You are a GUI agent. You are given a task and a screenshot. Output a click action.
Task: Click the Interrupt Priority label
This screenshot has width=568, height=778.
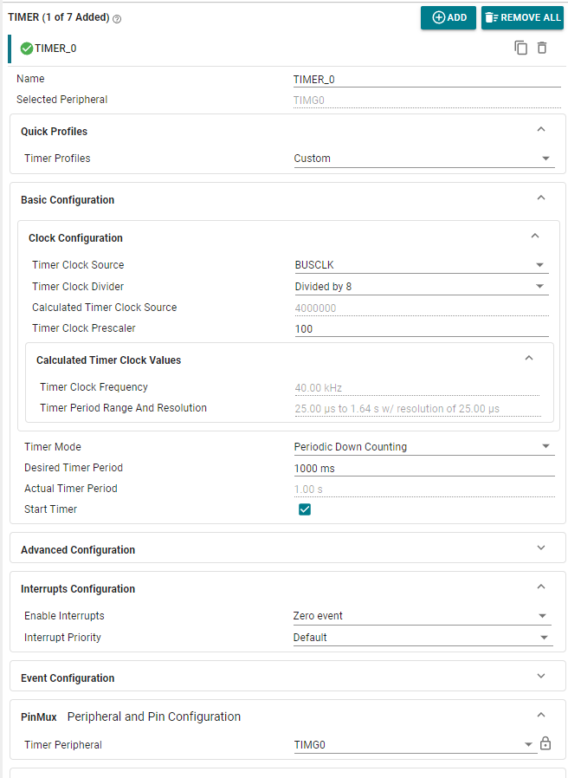pos(62,638)
